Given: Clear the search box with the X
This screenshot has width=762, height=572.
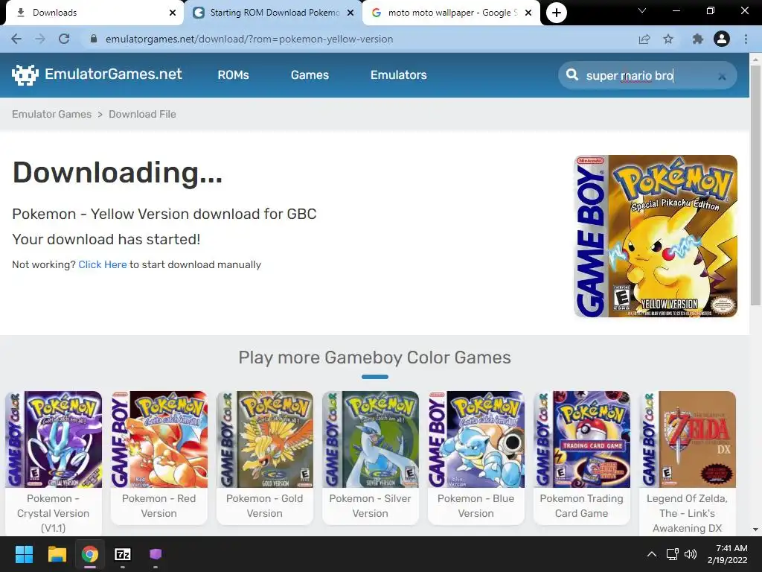Looking at the screenshot, I should point(722,77).
